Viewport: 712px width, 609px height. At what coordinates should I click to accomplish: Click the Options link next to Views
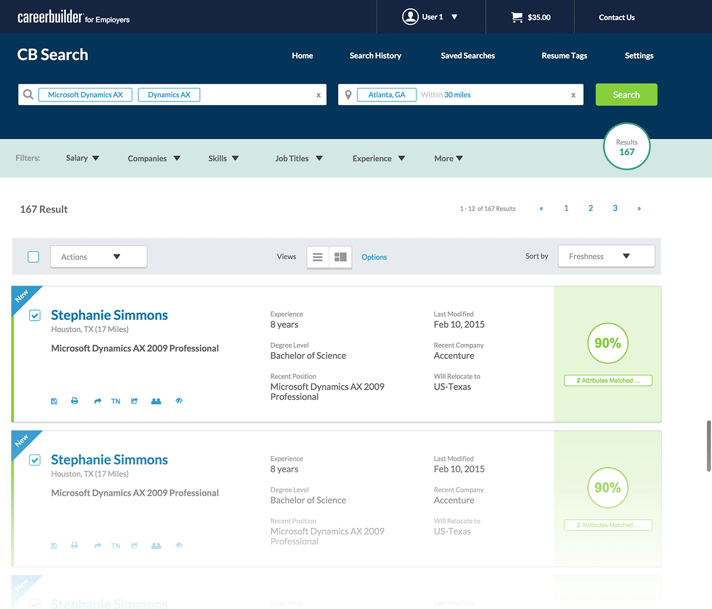[x=374, y=257]
